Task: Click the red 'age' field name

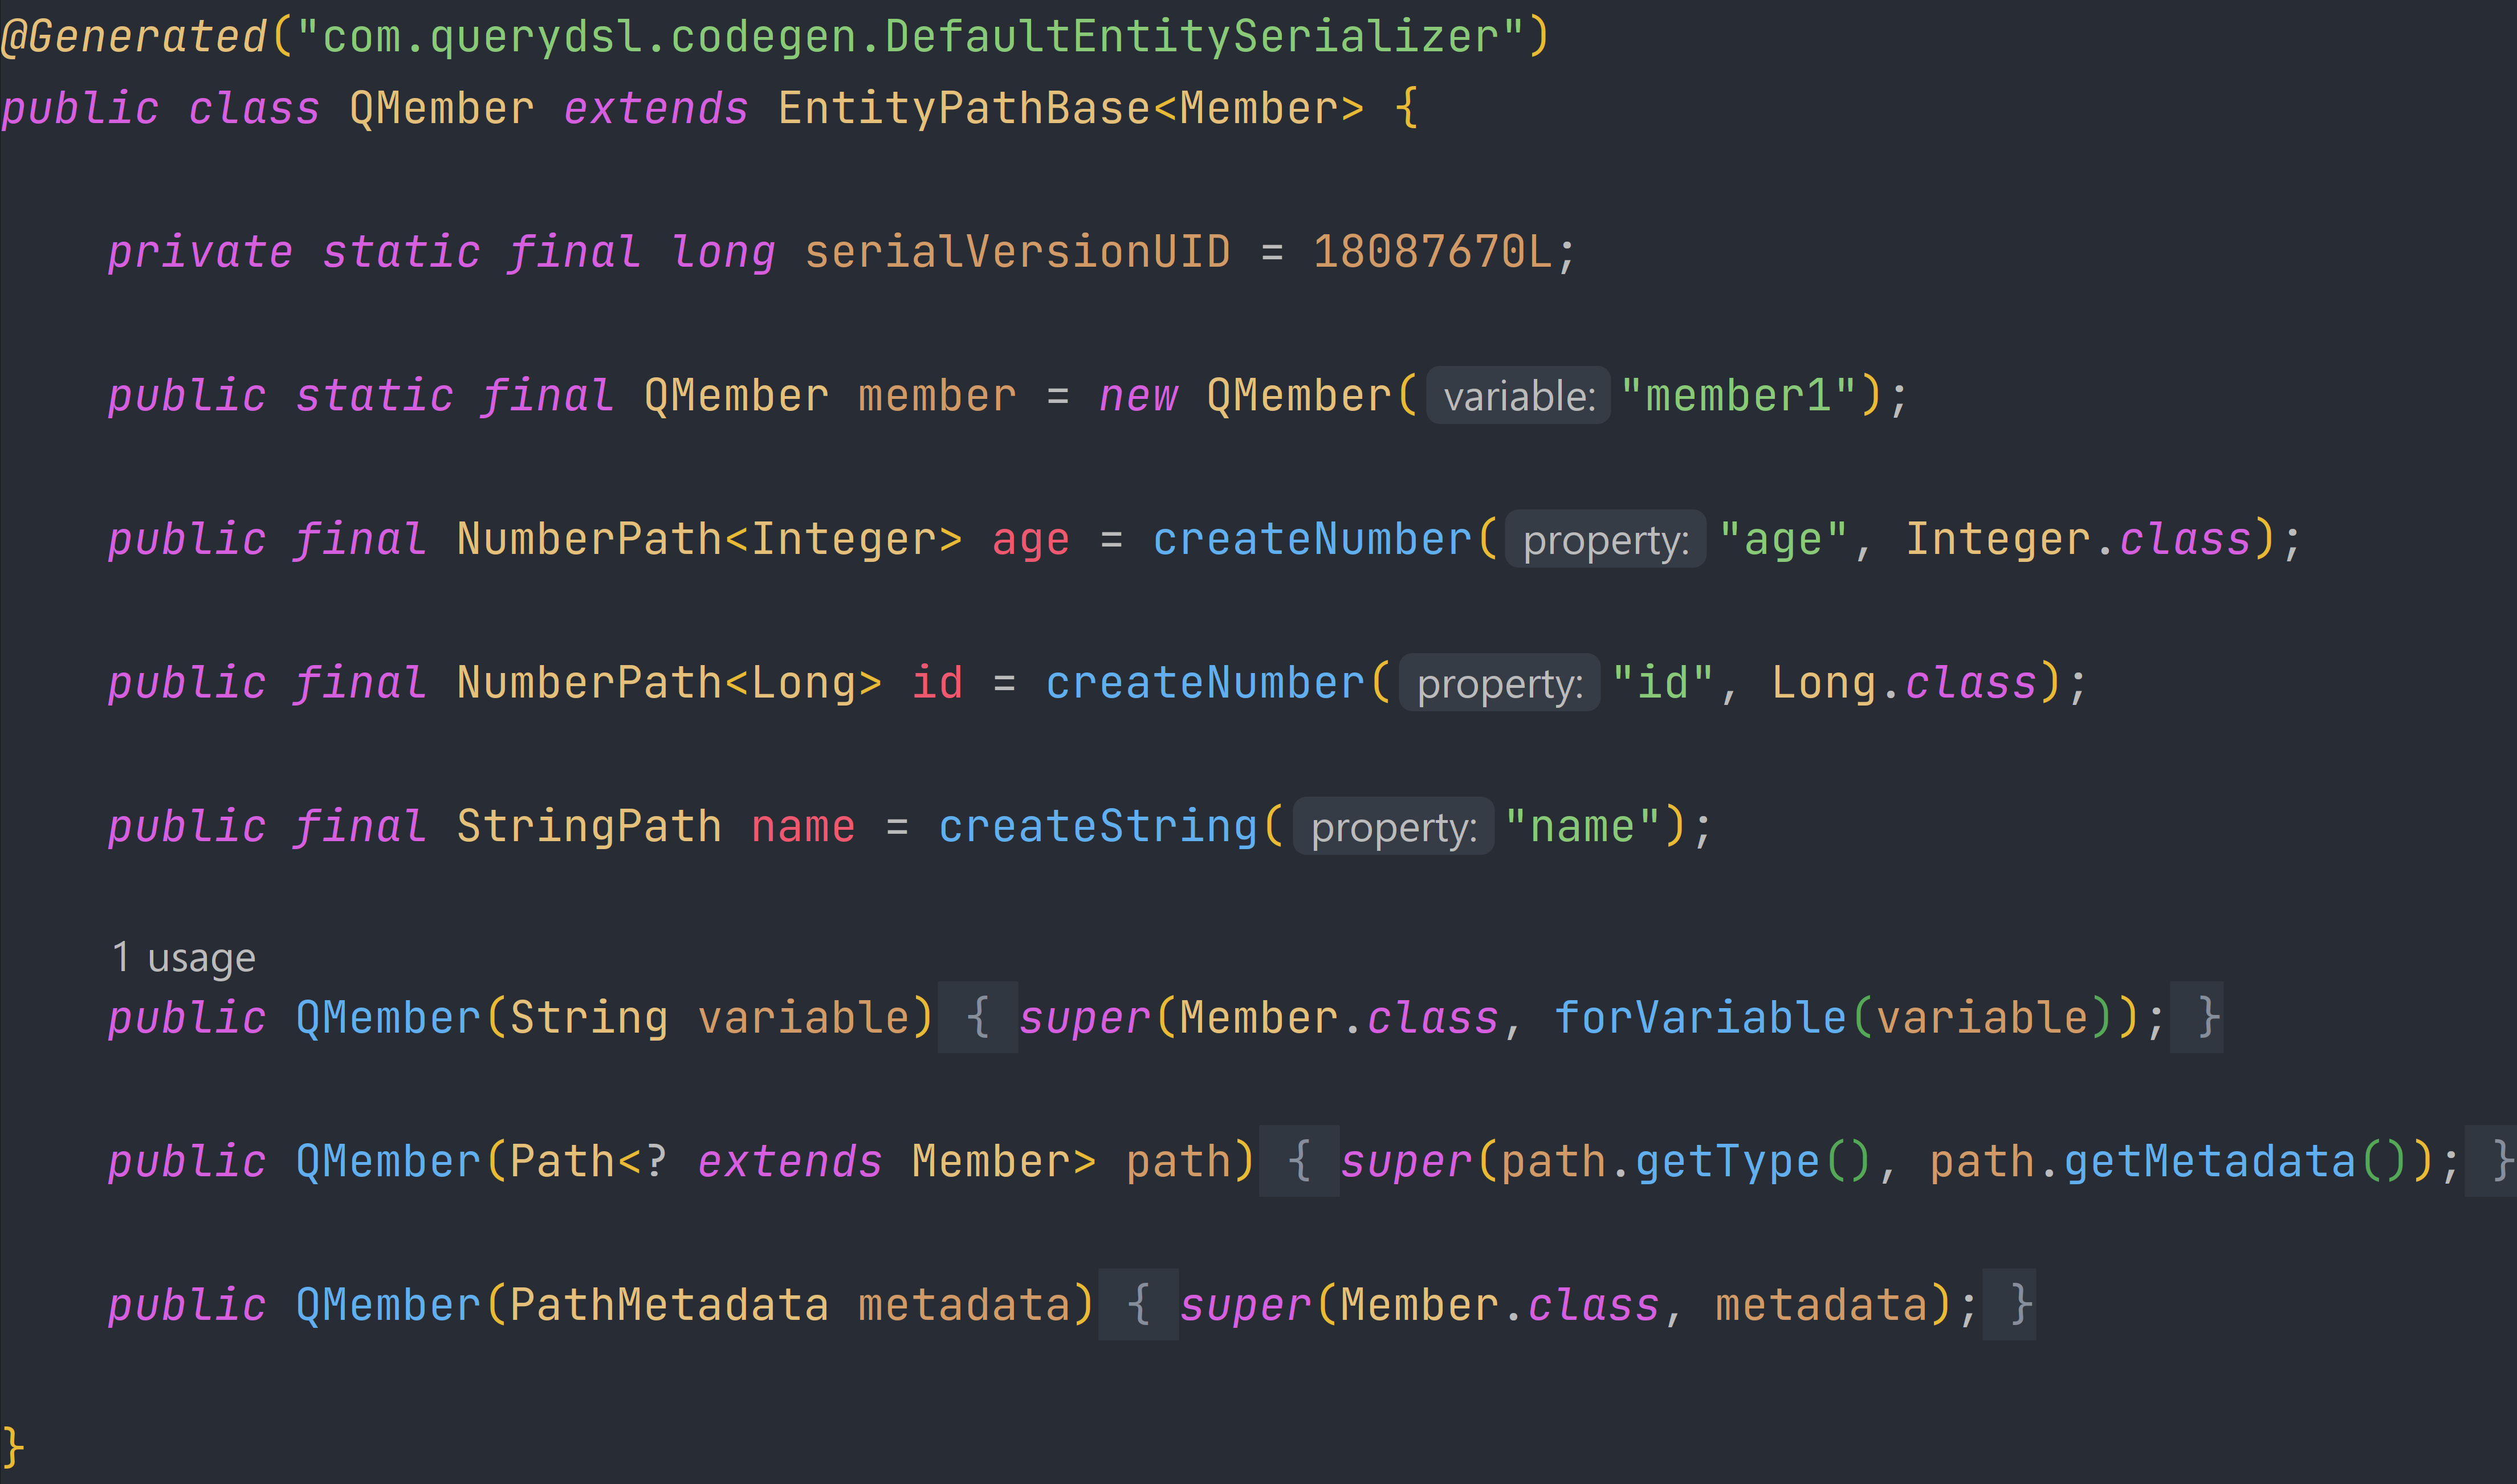Action: tap(1030, 540)
